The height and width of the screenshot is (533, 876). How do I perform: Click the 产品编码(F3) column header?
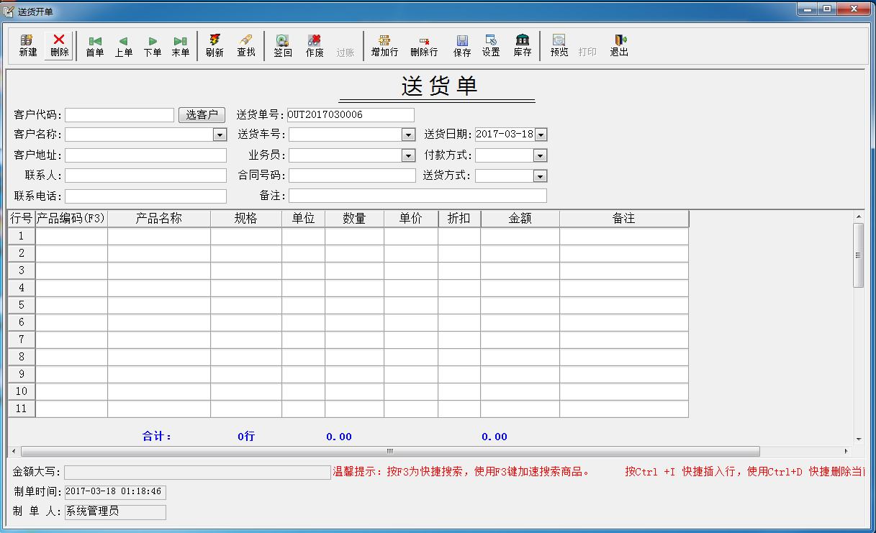71,219
